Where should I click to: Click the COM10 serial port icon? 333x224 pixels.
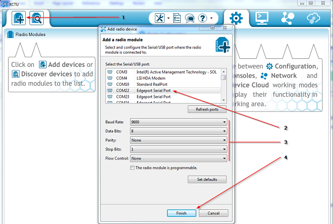[110, 84]
